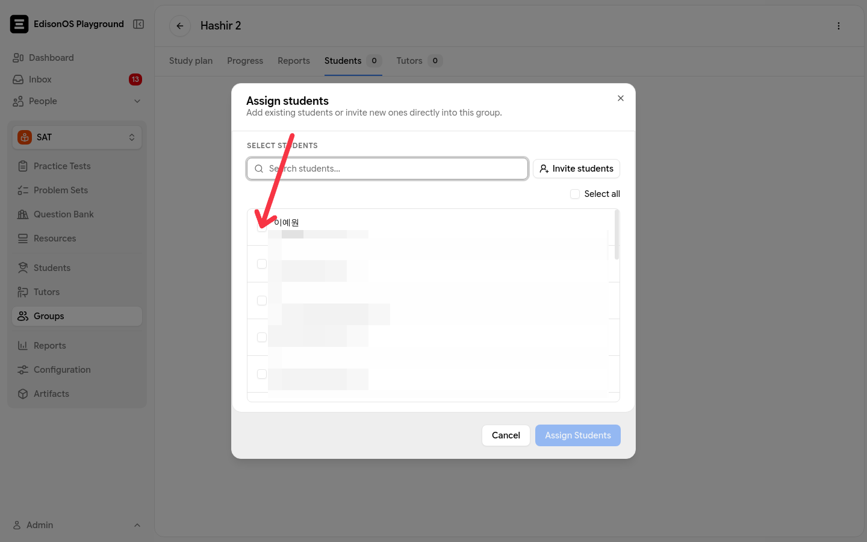Click the Hashir 2 group title
867x542 pixels.
click(x=221, y=26)
